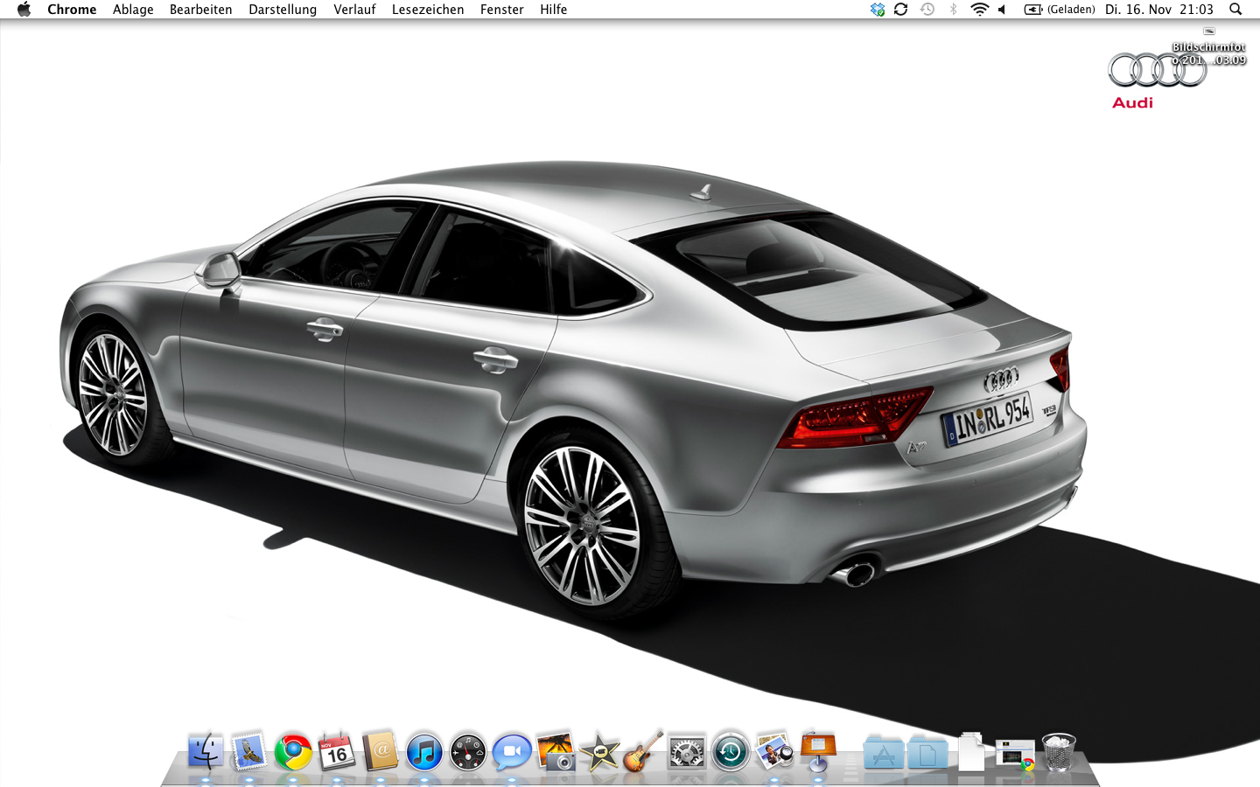Open iPhoto in the dock
Image resolution: width=1260 pixels, height=787 pixels.
click(556, 752)
